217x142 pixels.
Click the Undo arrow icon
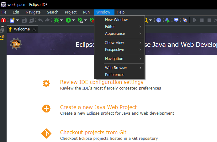click(x=40, y=20)
